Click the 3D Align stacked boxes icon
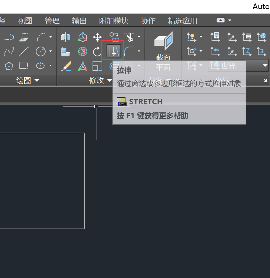The image size is (270, 278). (65, 51)
